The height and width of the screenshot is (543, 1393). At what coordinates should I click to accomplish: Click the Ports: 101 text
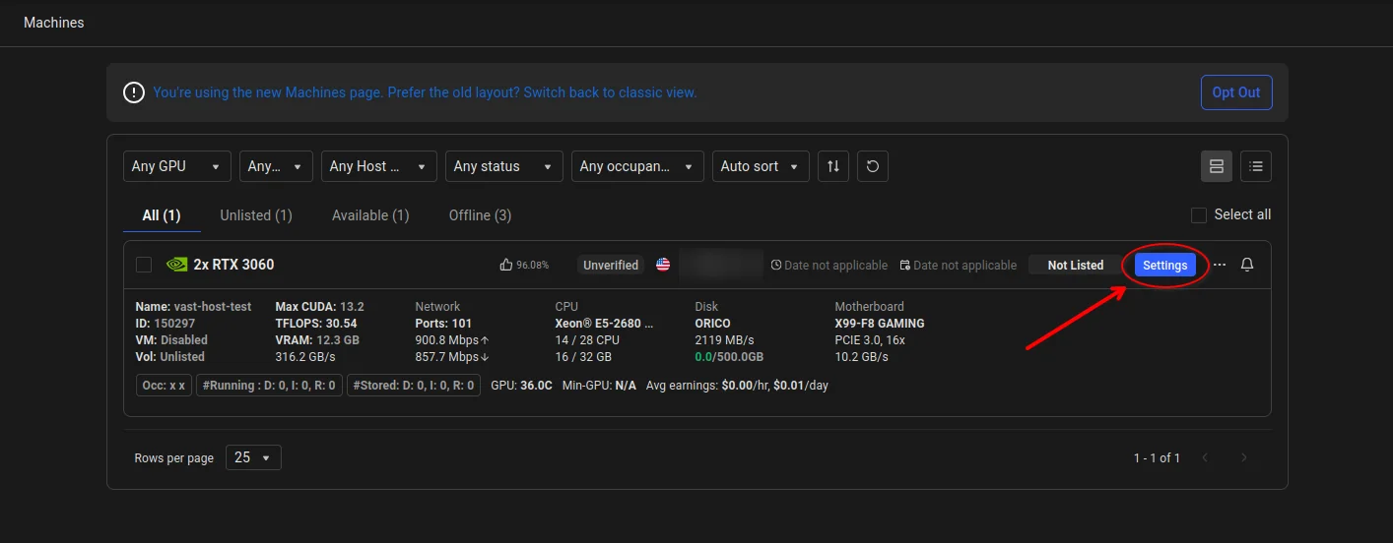click(443, 323)
